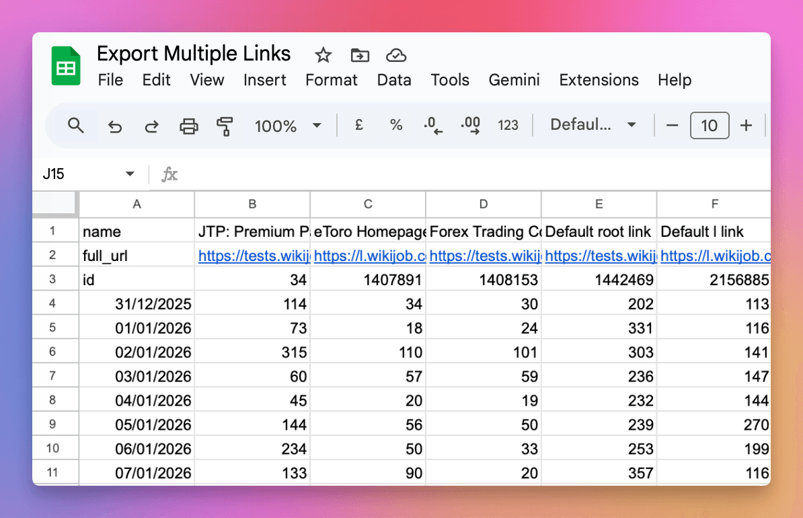The height and width of the screenshot is (518, 803).
Task: Undo the last action
Action: pyautogui.click(x=114, y=125)
